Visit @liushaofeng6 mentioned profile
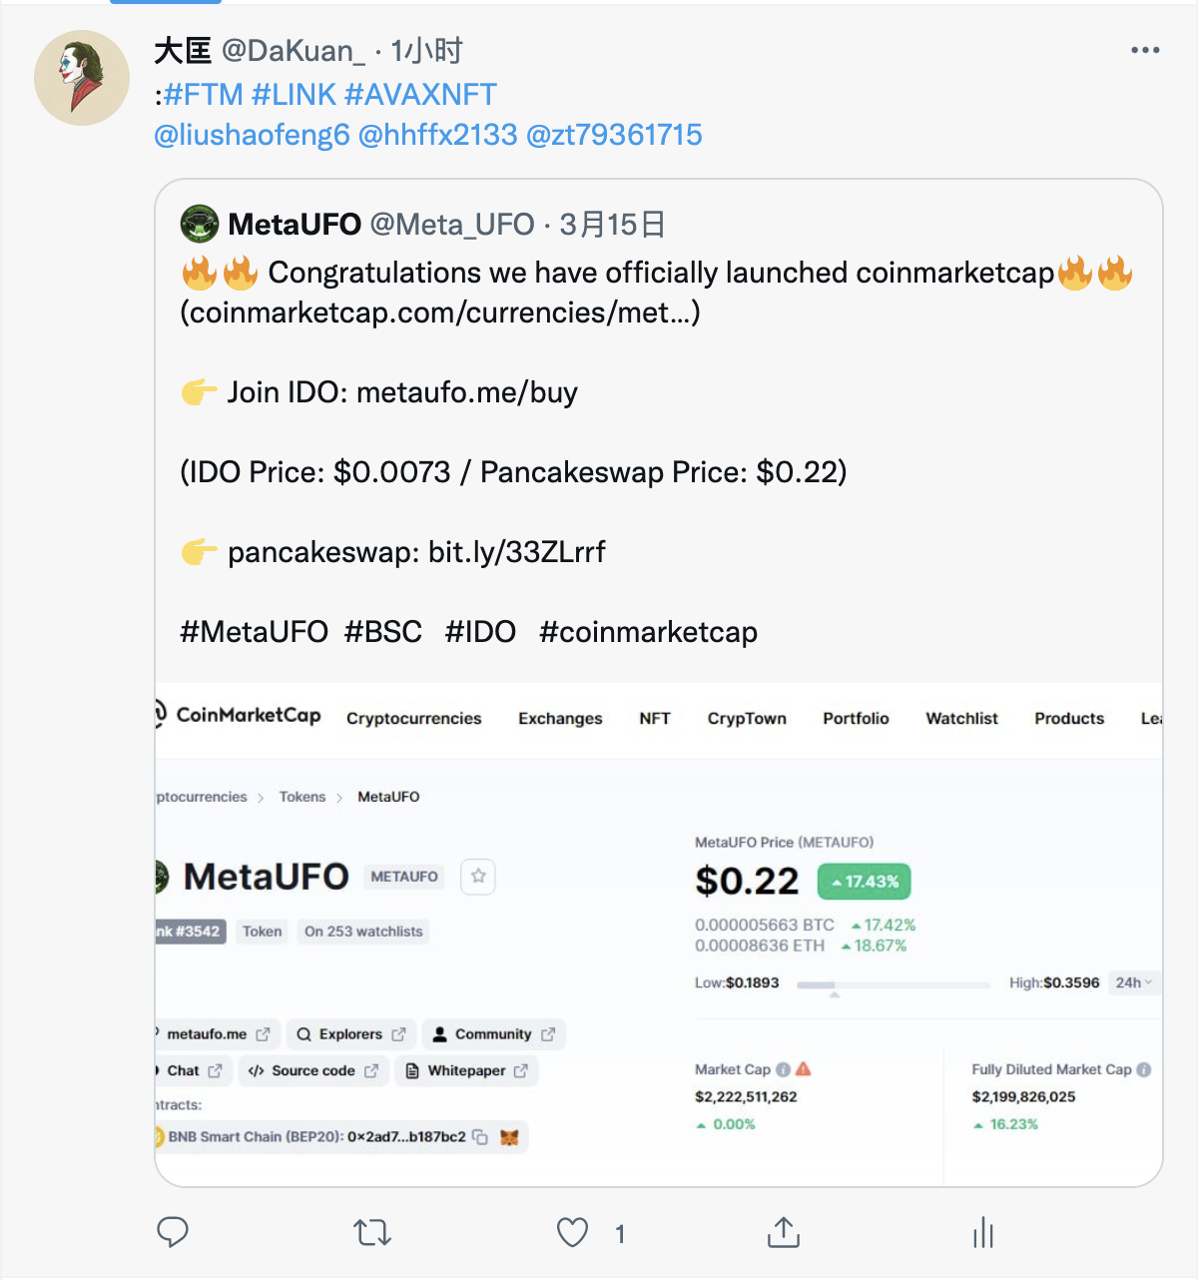This screenshot has height=1280, width=1200. (x=252, y=135)
